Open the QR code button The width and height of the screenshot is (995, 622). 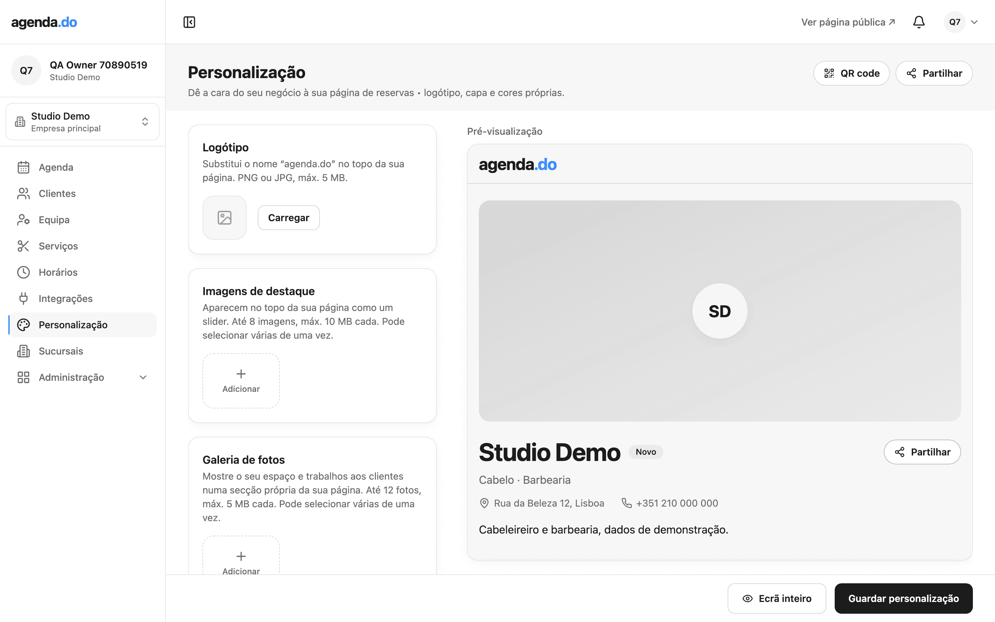(x=851, y=73)
